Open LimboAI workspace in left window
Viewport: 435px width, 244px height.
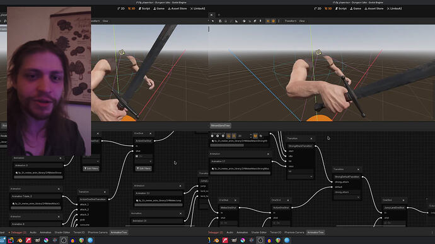(x=198, y=9)
